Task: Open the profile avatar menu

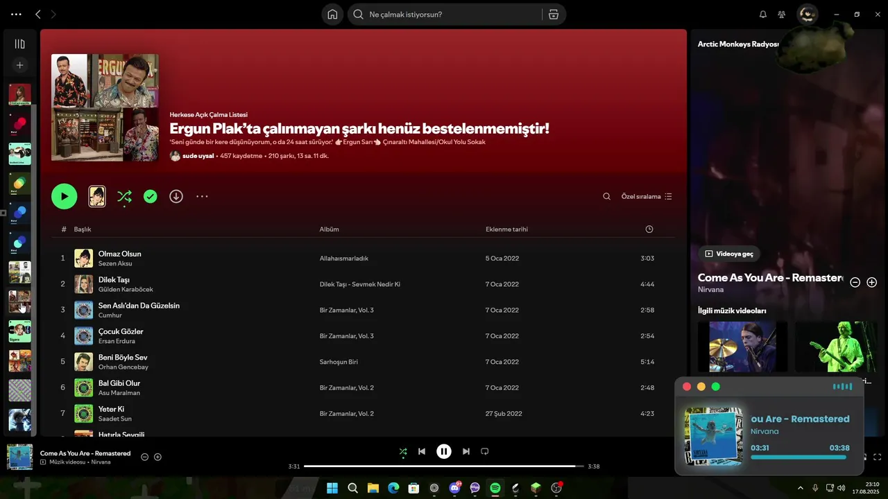Action: [807, 15]
